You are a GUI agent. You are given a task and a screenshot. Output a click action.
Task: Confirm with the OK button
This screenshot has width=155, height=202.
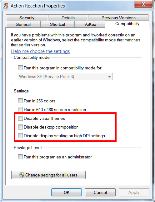tap(67, 192)
